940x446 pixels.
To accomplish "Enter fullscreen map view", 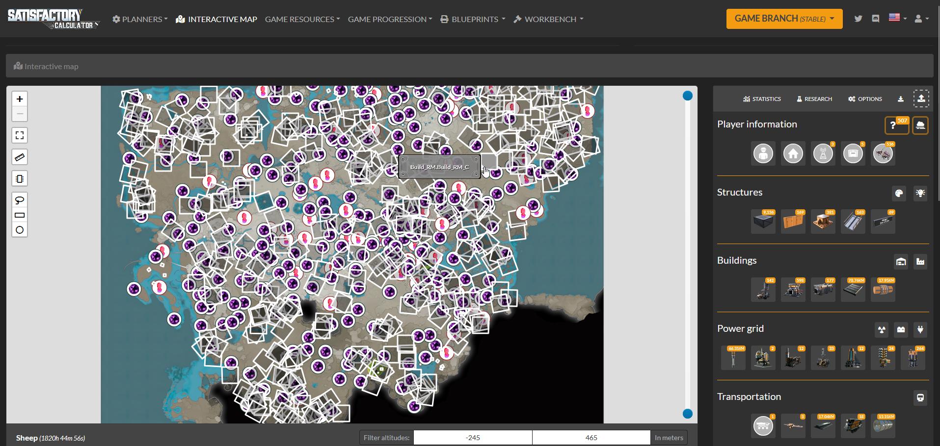I will [x=20, y=135].
